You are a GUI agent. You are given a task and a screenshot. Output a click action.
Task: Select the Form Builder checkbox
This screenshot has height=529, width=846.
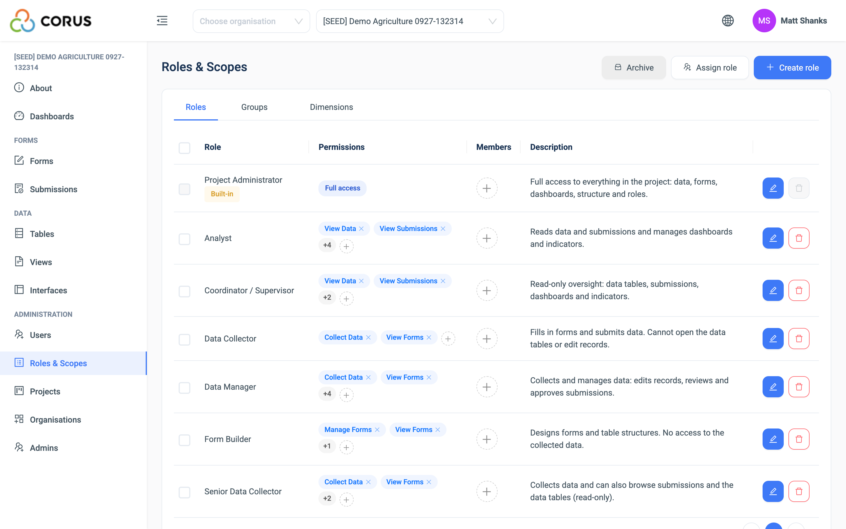[184, 440]
